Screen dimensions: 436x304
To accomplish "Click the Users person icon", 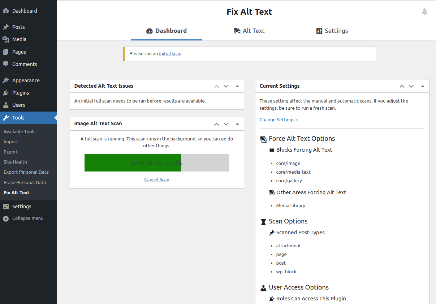I will [x=6, y=105].
